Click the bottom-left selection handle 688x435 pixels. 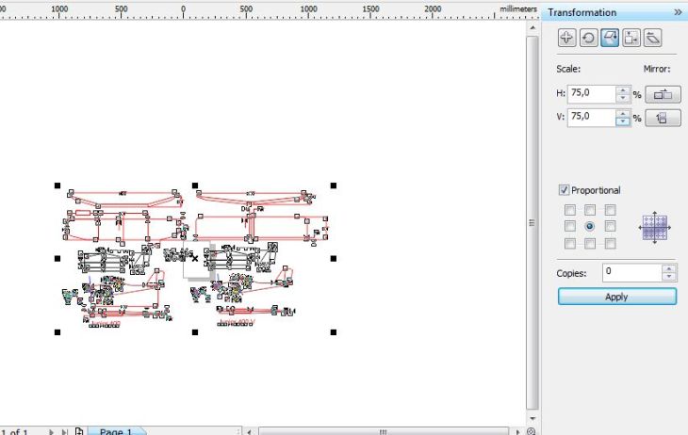click(57, 332)
